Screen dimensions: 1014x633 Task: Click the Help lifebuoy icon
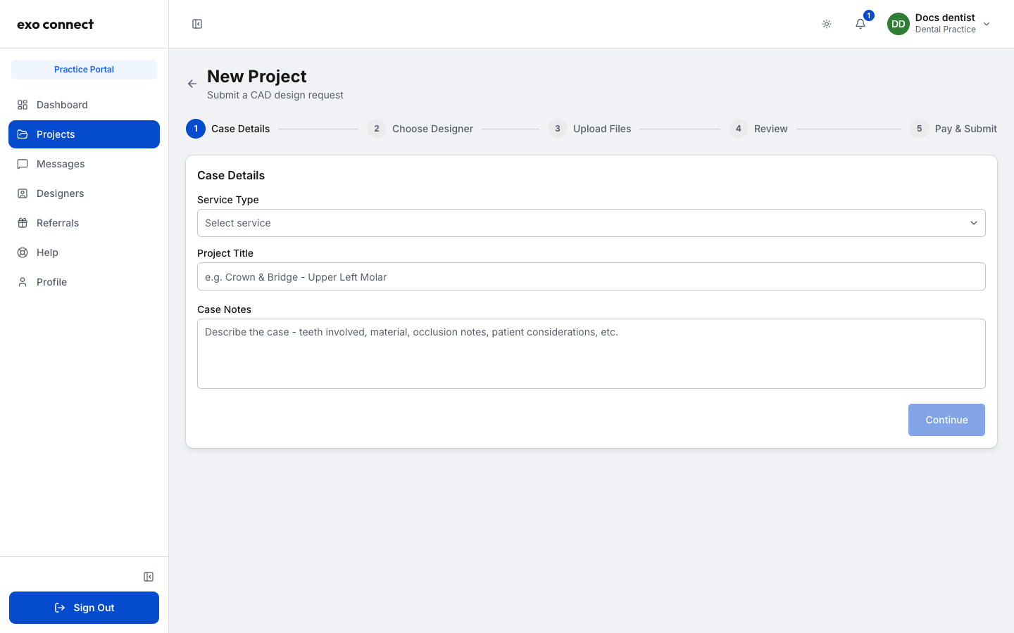[23, 252]
